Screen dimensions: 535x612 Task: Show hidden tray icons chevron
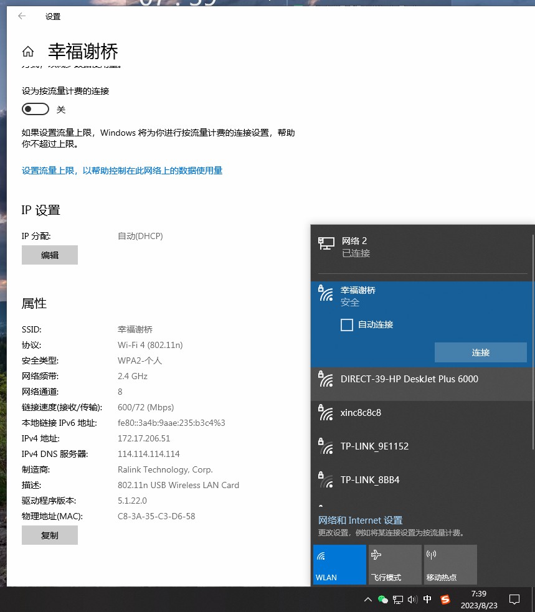[367, 600]
